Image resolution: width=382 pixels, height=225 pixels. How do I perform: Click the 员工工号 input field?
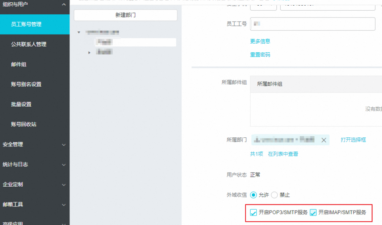coord(312,24)
